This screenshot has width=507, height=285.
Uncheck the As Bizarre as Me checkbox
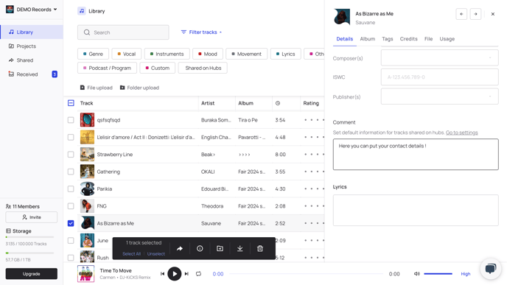pyautogui.click(x=71, y=223)
